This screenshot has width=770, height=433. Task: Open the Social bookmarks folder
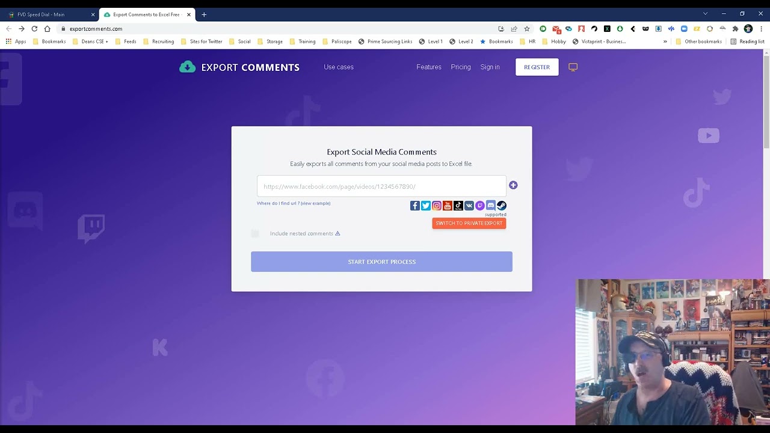click(x=240, y=41)
